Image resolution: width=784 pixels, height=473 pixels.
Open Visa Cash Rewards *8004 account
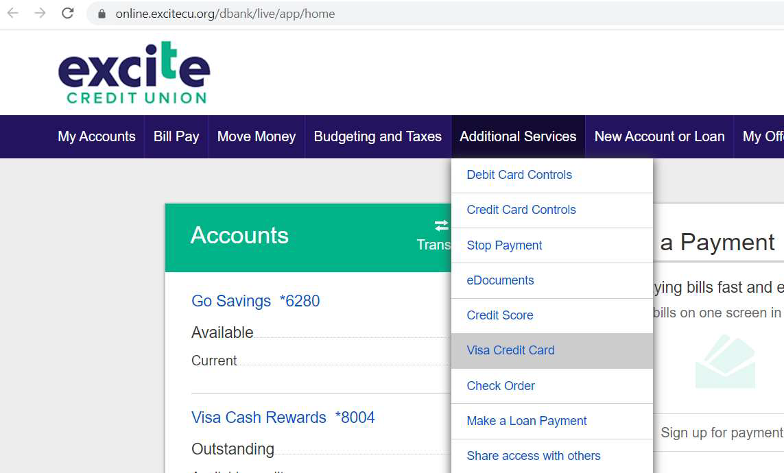(283, 417)
